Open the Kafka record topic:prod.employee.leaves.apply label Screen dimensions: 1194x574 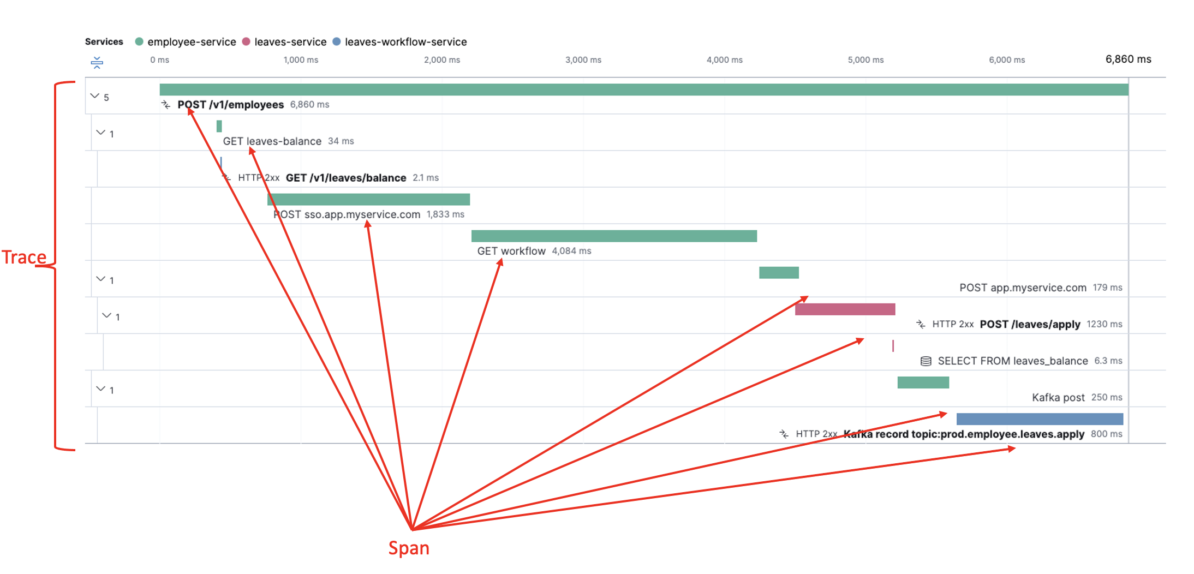click(964, 434)
